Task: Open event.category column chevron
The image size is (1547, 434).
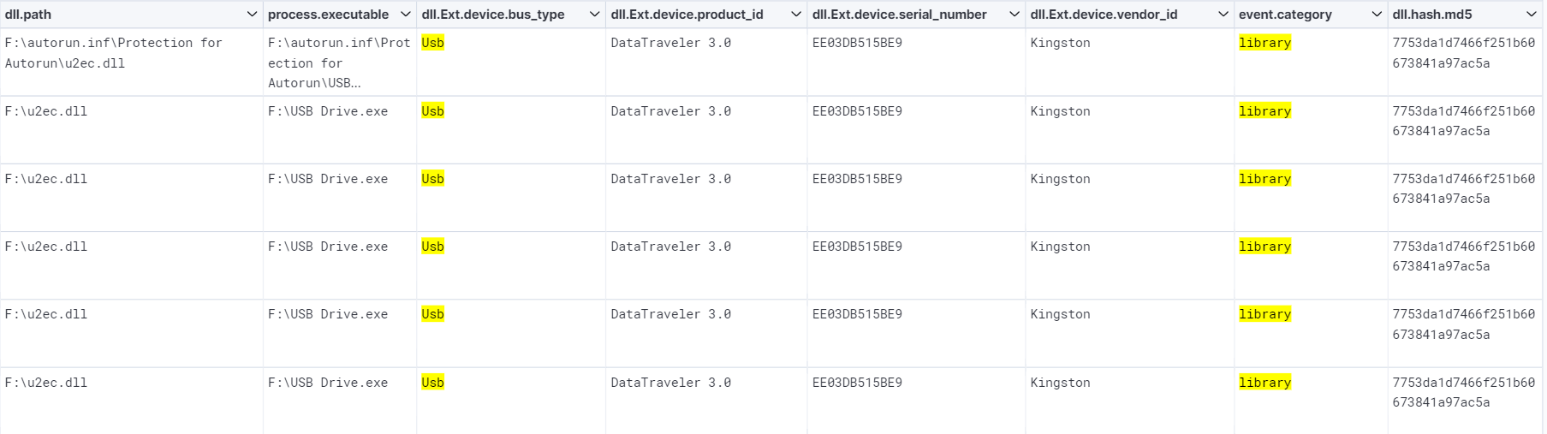Action: [x=1377, y=15]
